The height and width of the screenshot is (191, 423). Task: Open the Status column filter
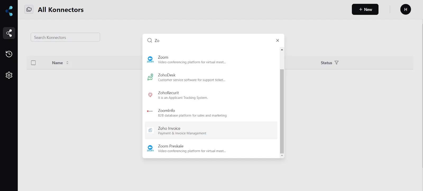(x=337, y=63)
